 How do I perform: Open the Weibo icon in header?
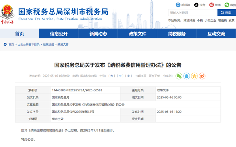[x=211, y=5]
